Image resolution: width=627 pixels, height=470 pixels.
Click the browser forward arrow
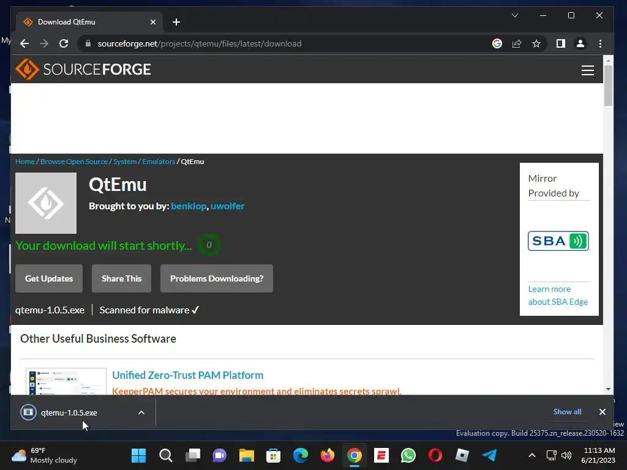pyautogui.click(x=44, y=43)
